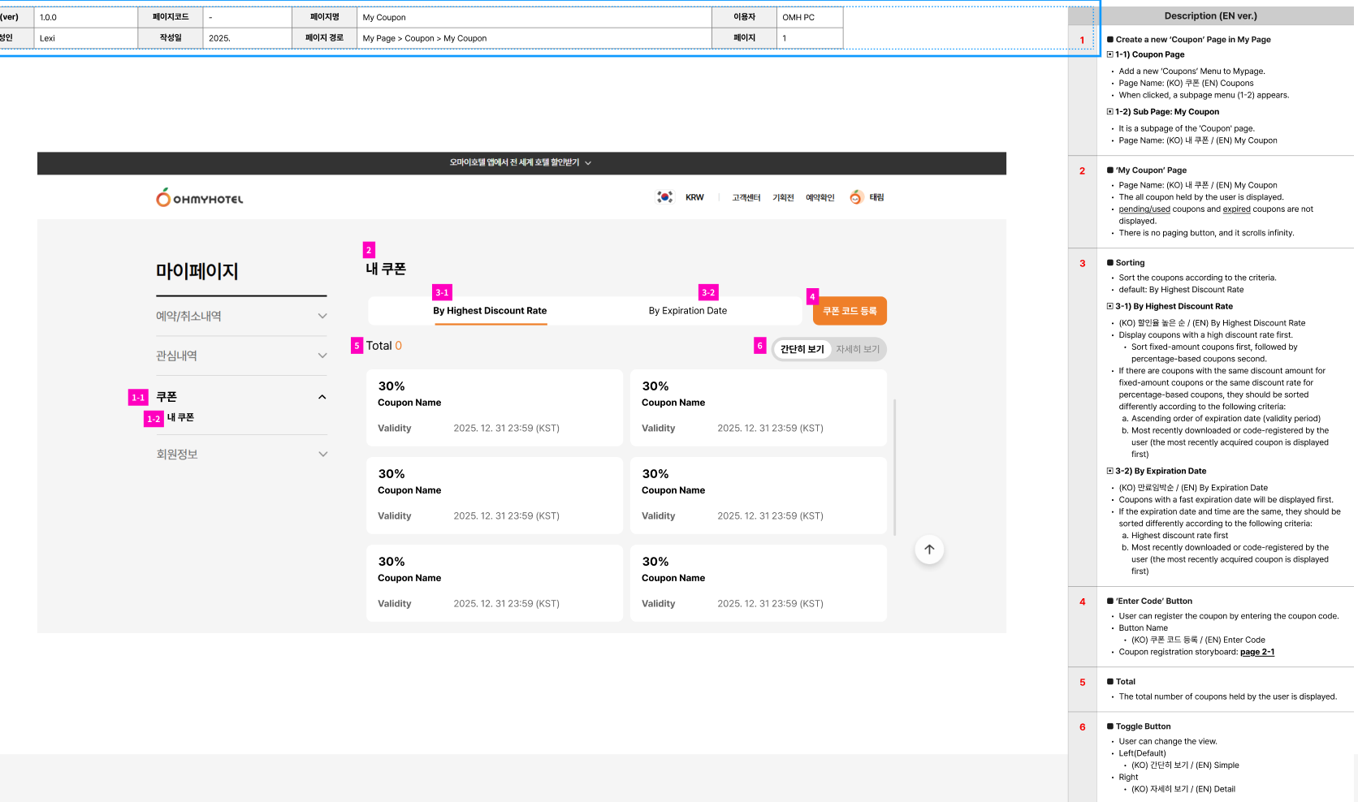Click the ''Enter Code' Button' description heading

pyautogui.click(x=1154, y=601)
